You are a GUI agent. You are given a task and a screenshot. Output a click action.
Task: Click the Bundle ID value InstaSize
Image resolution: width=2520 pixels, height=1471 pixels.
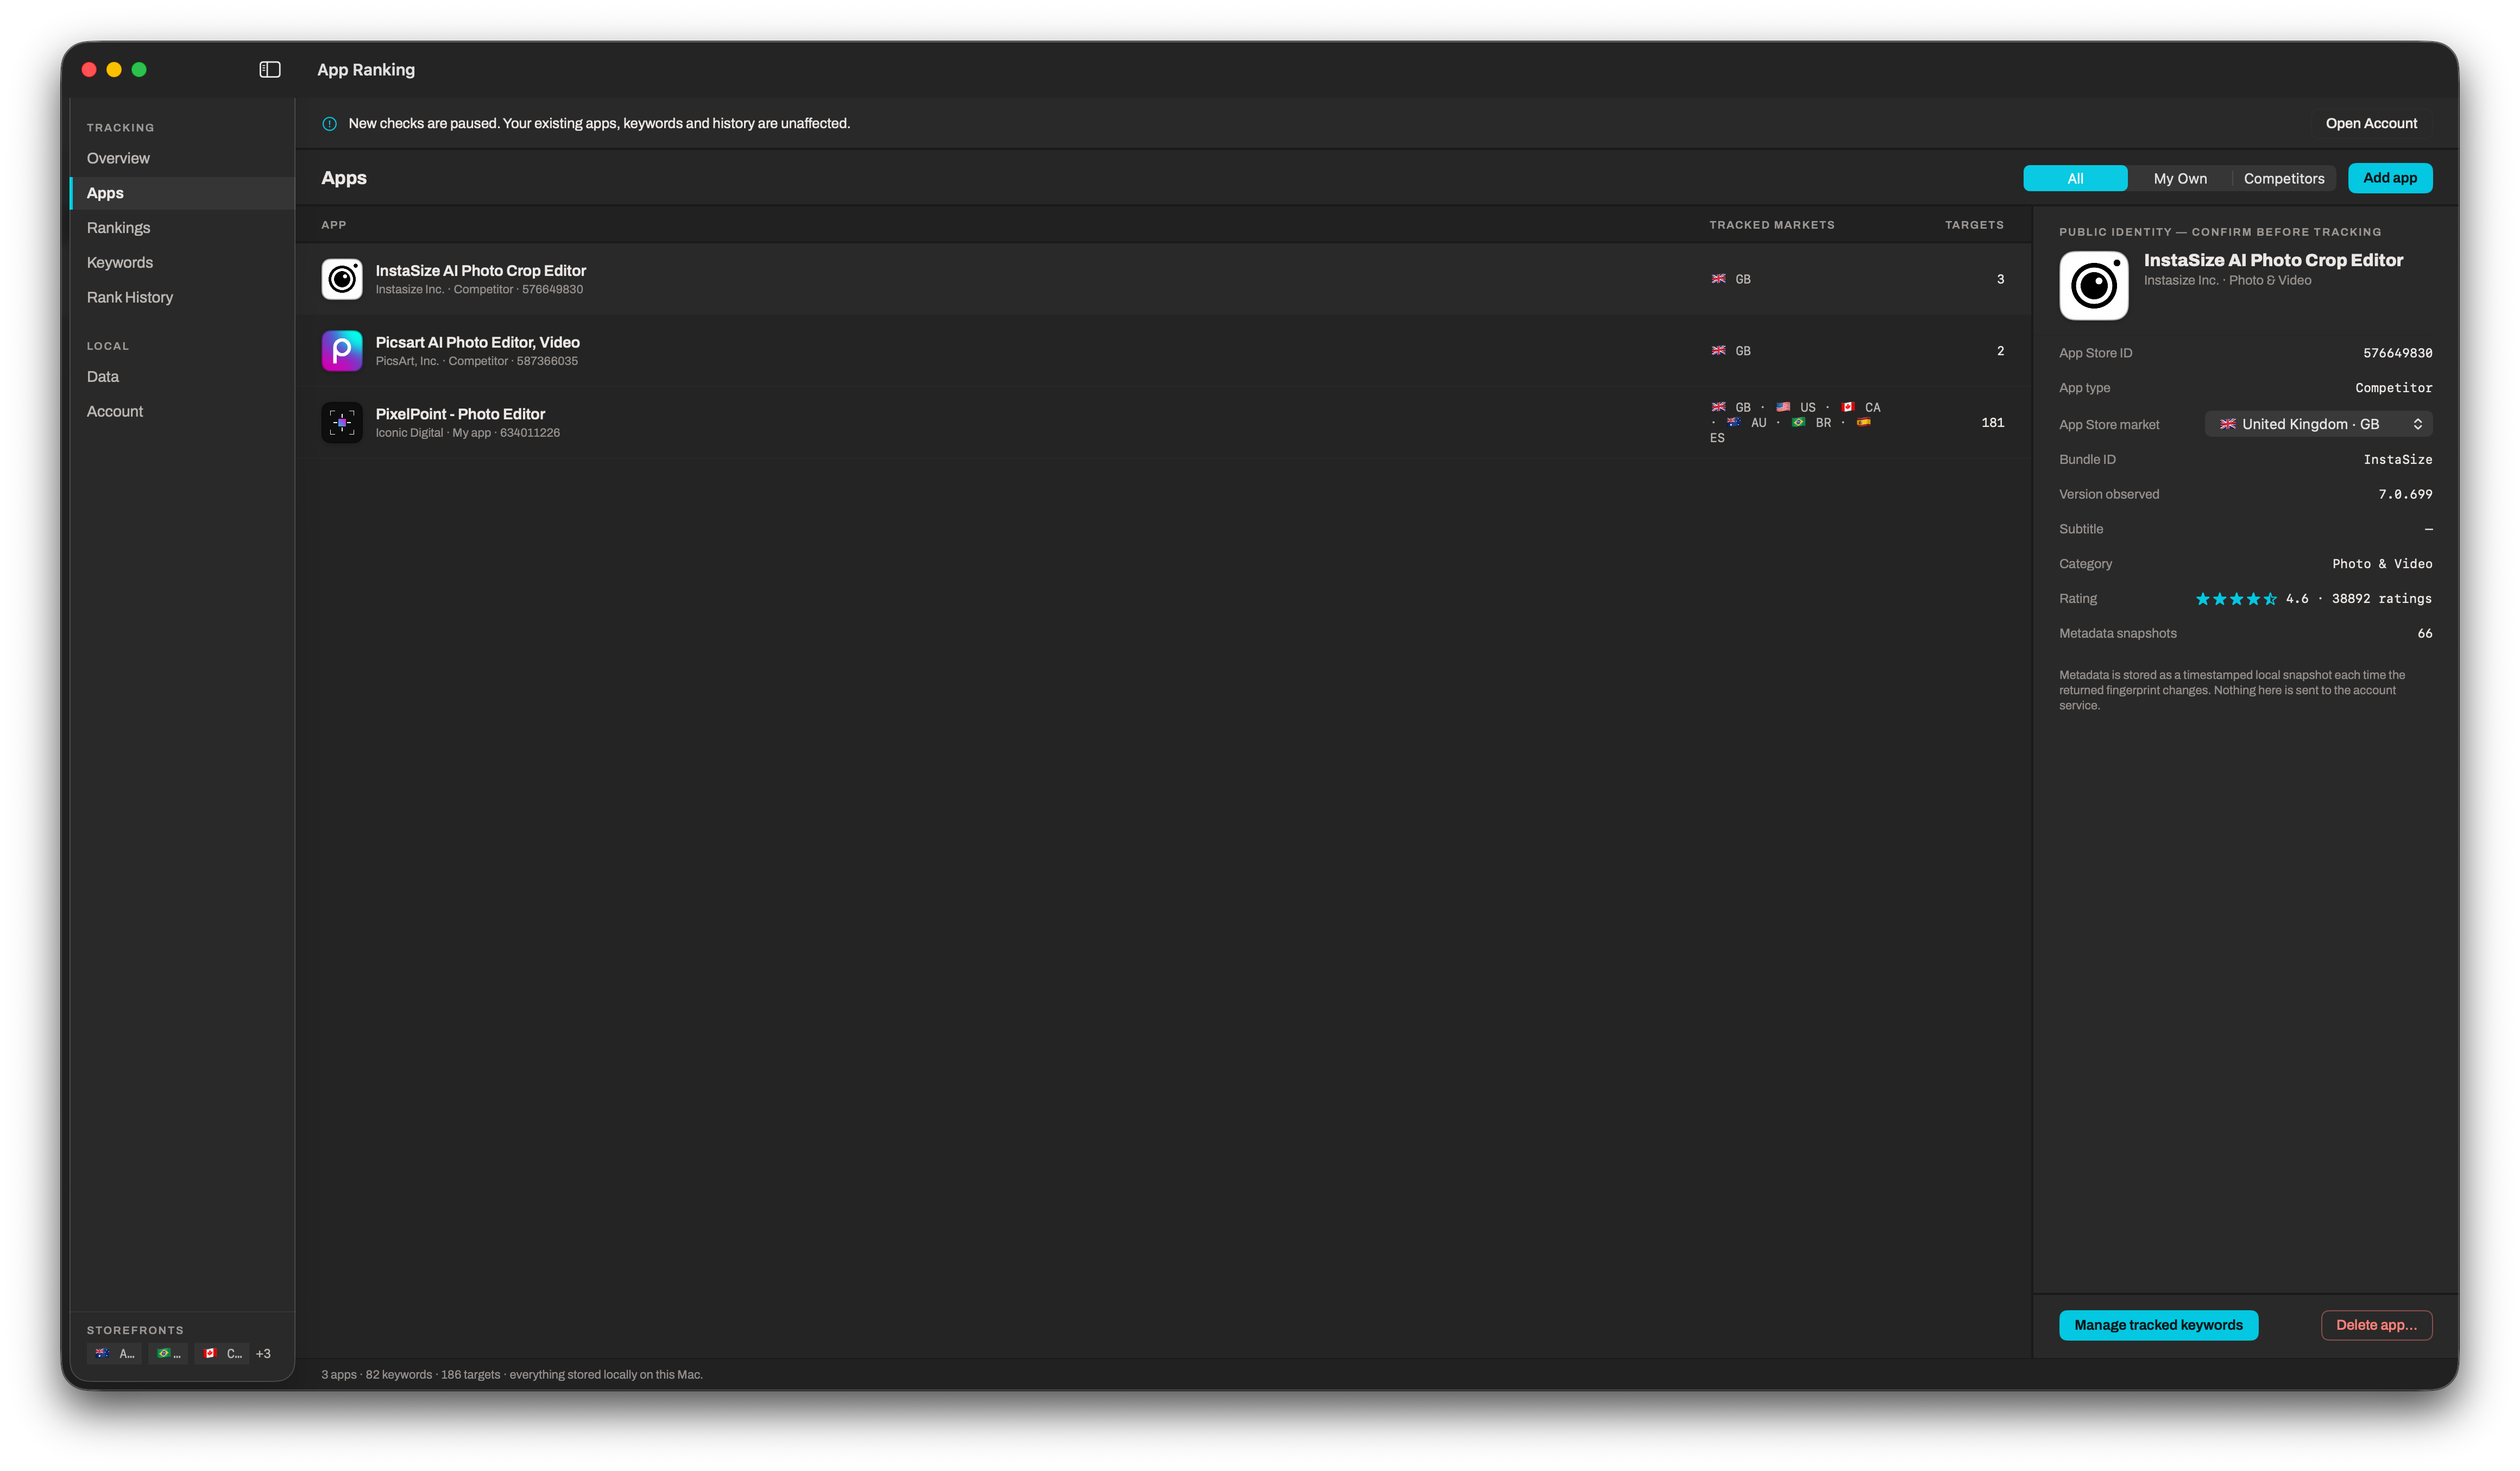pyautogui.click(x=2397, y=460)
